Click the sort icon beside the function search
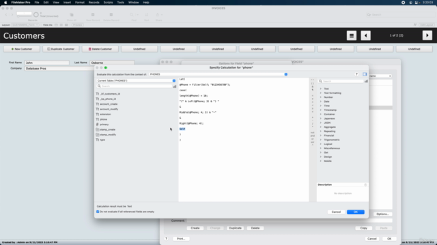Screen dimensions: 437x245 pos(366,81)
